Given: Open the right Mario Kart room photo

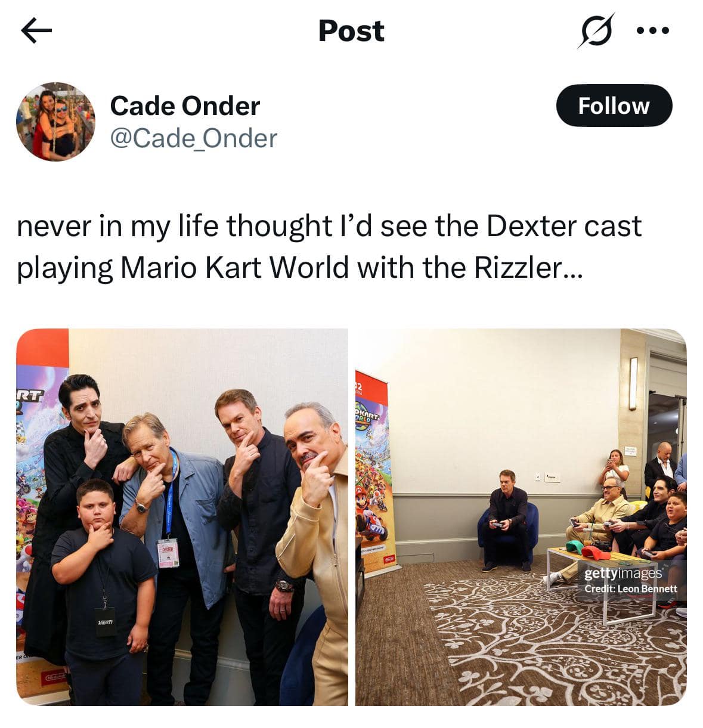Looking at the screenshot, I should [x=521, y=517].
